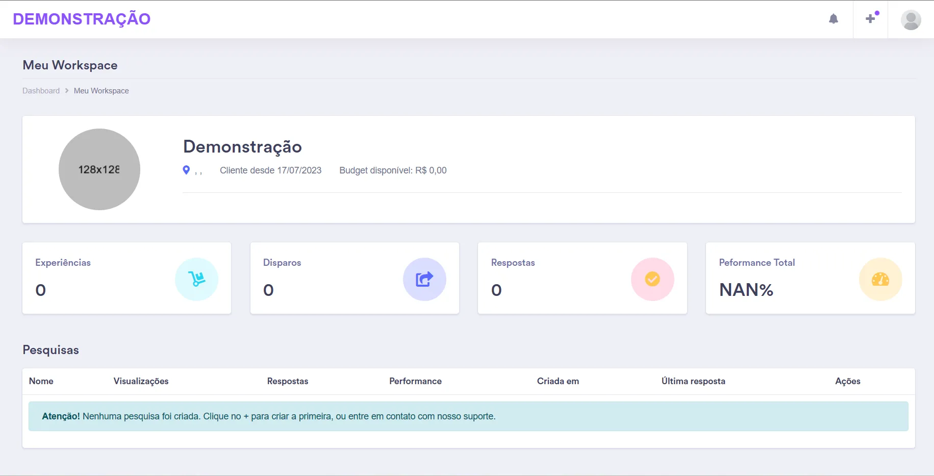Viewport: 934px width, 476px height.
Task: Click the Respostas stat card label
Action: (513, 263)
